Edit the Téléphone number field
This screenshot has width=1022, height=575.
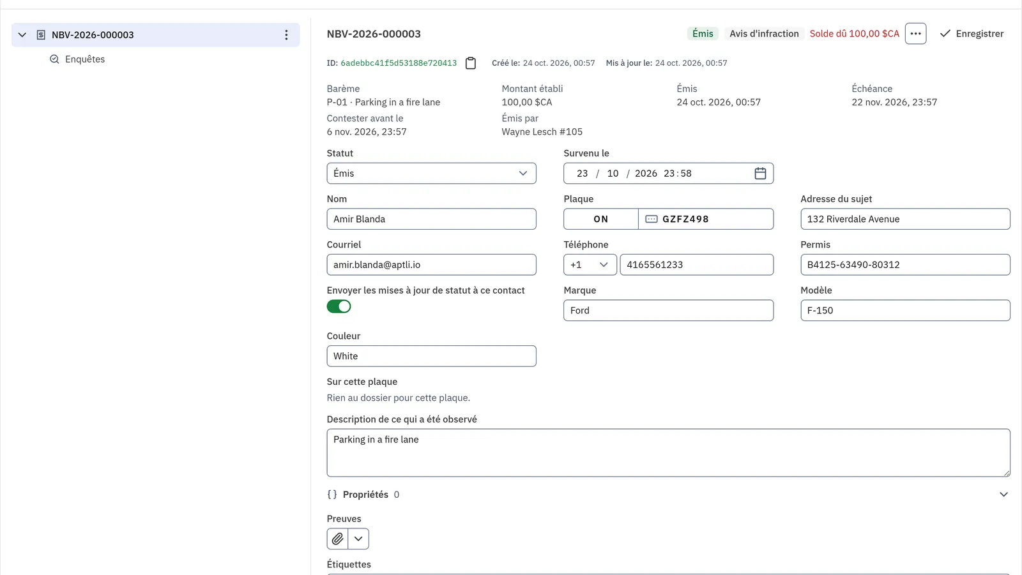696,265
